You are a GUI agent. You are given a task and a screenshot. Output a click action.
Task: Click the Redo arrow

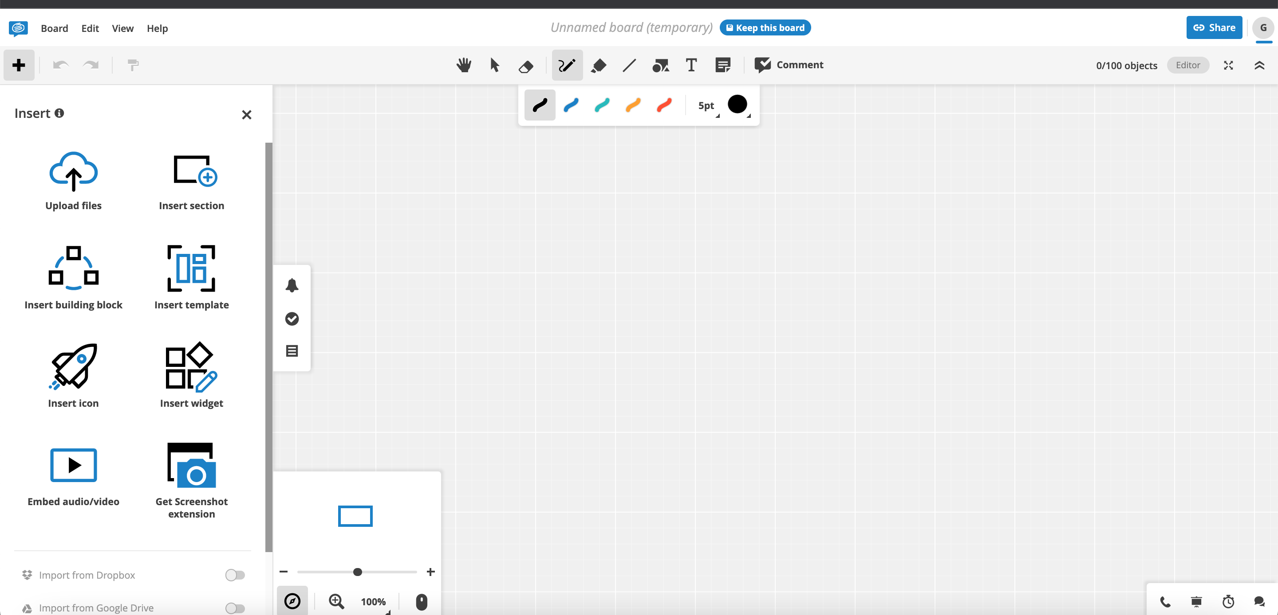91,65
